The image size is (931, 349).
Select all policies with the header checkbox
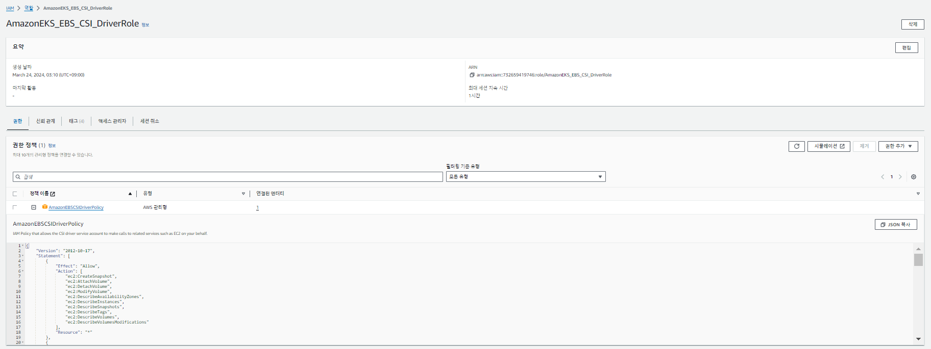(x=15, y=194)
